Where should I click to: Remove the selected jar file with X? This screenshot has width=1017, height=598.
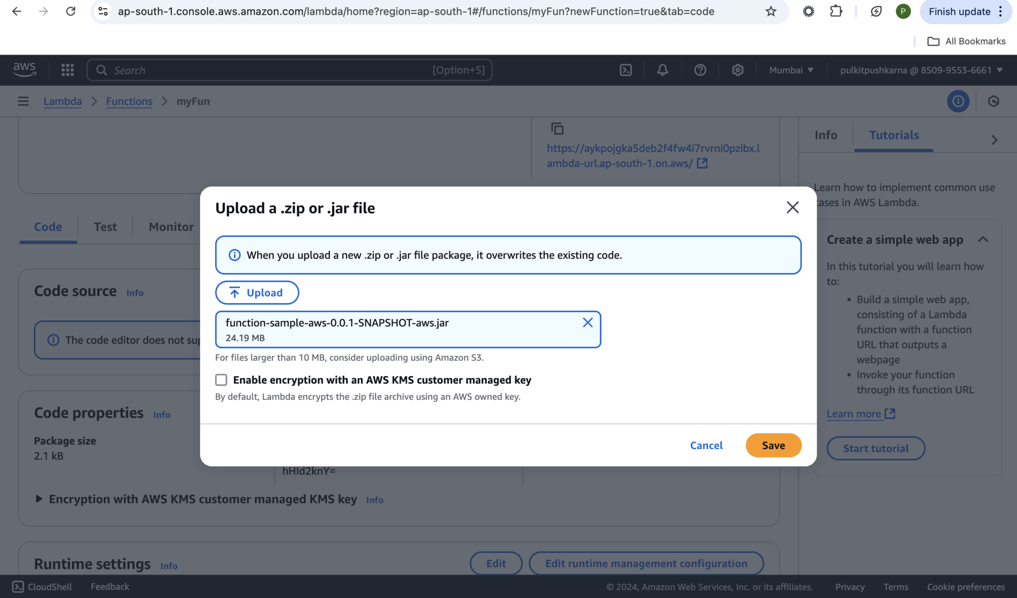pyautogui.click(x=587, y=322)
